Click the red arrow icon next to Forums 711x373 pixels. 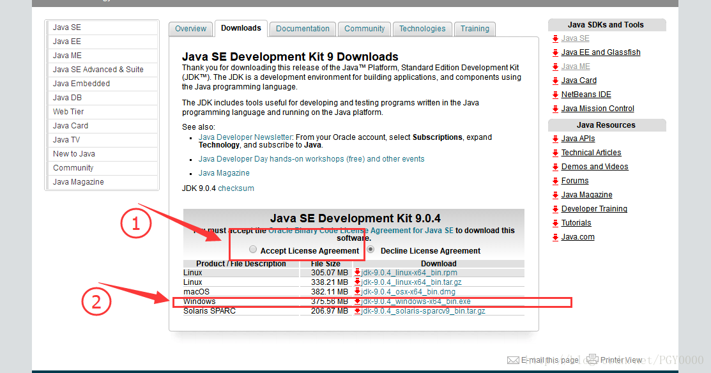click(x=556, y=181)
